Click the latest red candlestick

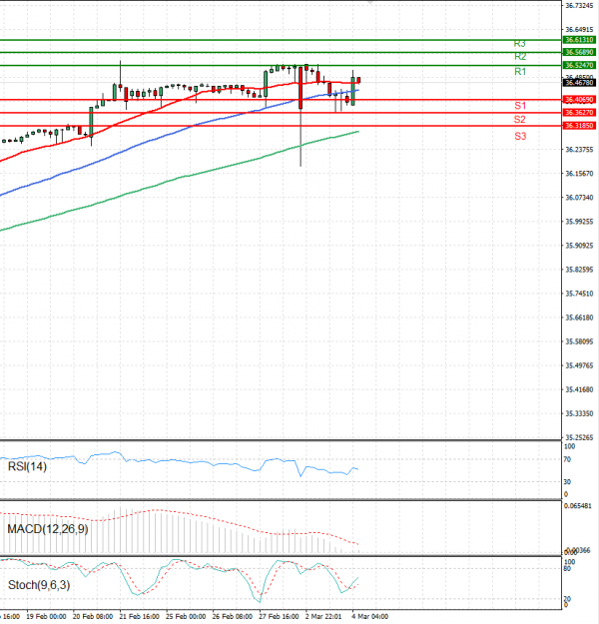pyautogui.click(x=358, y=81)
